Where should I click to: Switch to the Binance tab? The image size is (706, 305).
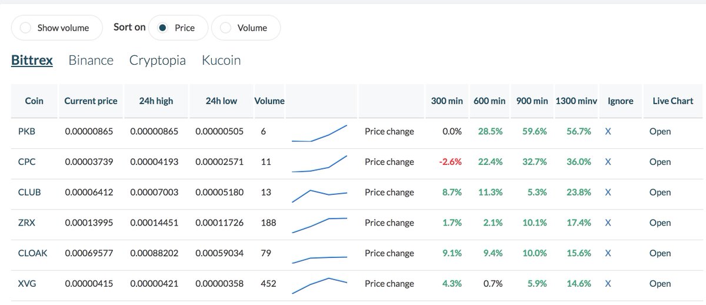(x=91, y=60)
